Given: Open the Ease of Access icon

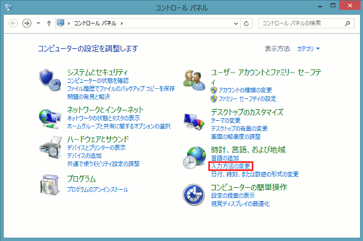Looking at the screenshot, I should click(194, 194).
